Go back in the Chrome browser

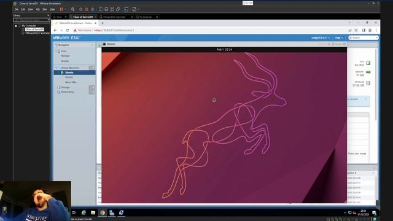pyautogui.click(x=55, y=30)
